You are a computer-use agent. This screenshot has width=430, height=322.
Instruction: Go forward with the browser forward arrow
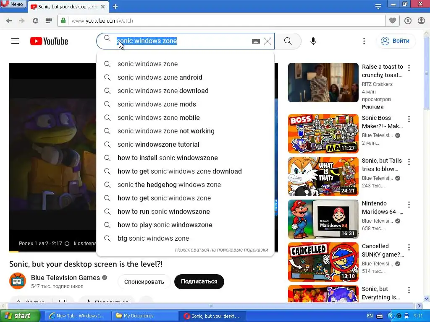coord(22,21)
